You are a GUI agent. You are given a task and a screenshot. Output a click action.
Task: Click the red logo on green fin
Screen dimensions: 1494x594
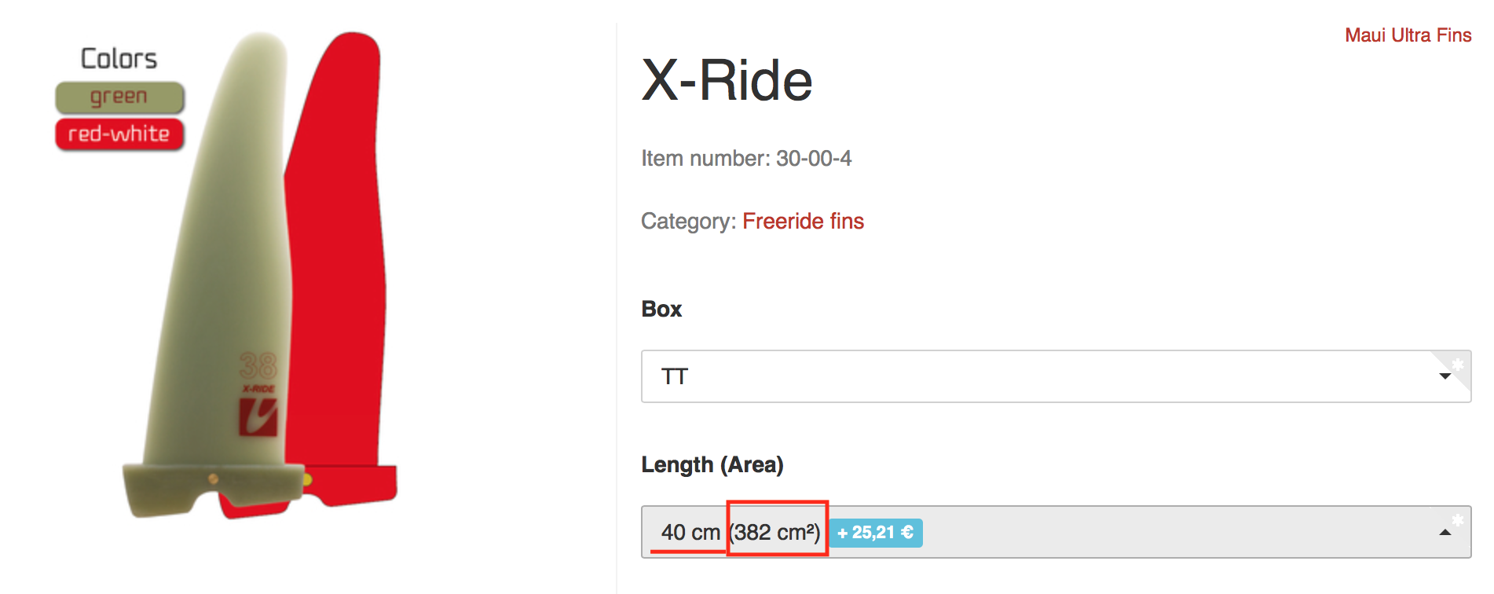[258, 417]
